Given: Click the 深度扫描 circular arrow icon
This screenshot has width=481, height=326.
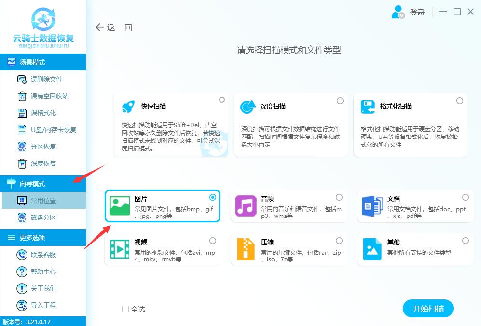Looking at the screenshot, I should point(248,107).
